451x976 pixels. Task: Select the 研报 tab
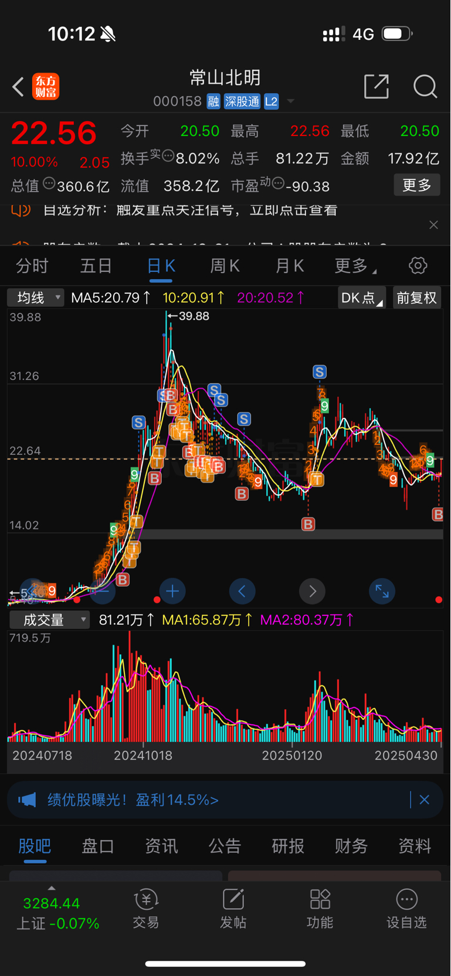tap(288, 846)
